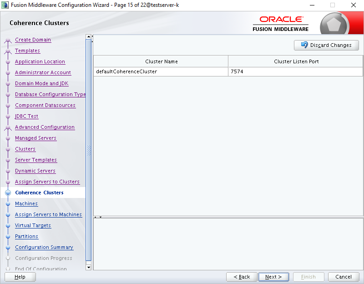Collapse pane with horizontal splitter arrows

98,217
